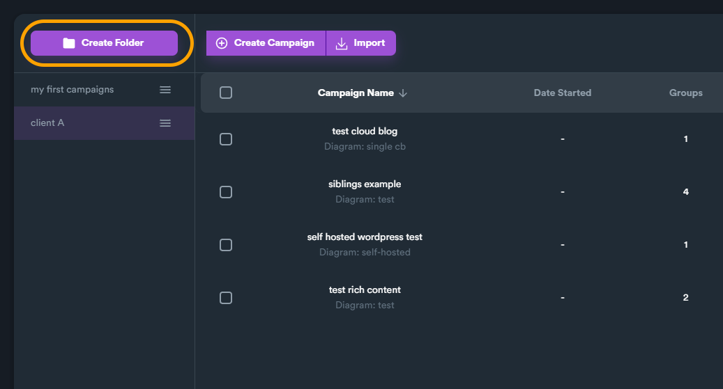The width and height of the screenshot is (723, 389).
Task: Click the Import download icon
Action: [x=342, y=44]
